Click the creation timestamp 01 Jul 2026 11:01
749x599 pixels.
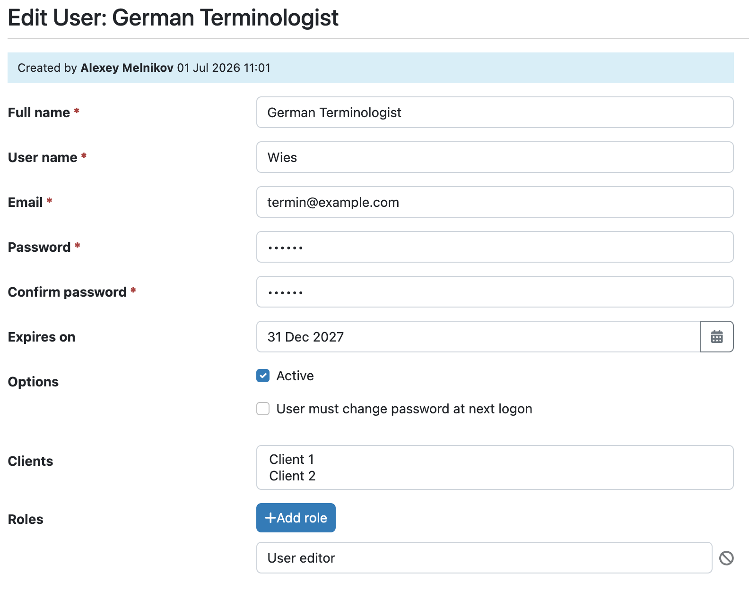[x=224, y=68]
